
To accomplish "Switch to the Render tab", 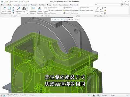I will point(34,5).
